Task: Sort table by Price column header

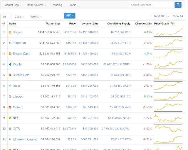Action: point(73,23)
